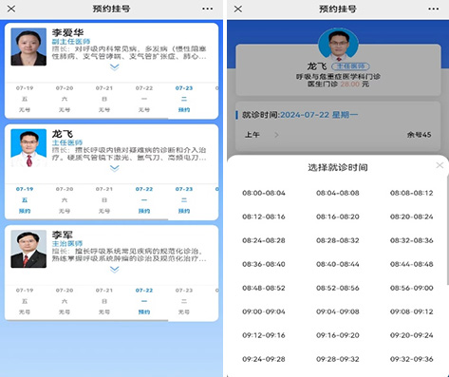The height and width of the screenshot is (377, 449).
Task: Choose the 09:24-09:28 time slot
Action: point(264,359)
